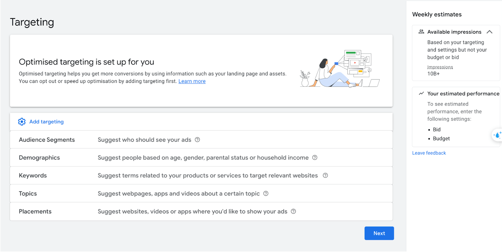Open help icon for Placements row
502x252 pixels.
[293, 211]
